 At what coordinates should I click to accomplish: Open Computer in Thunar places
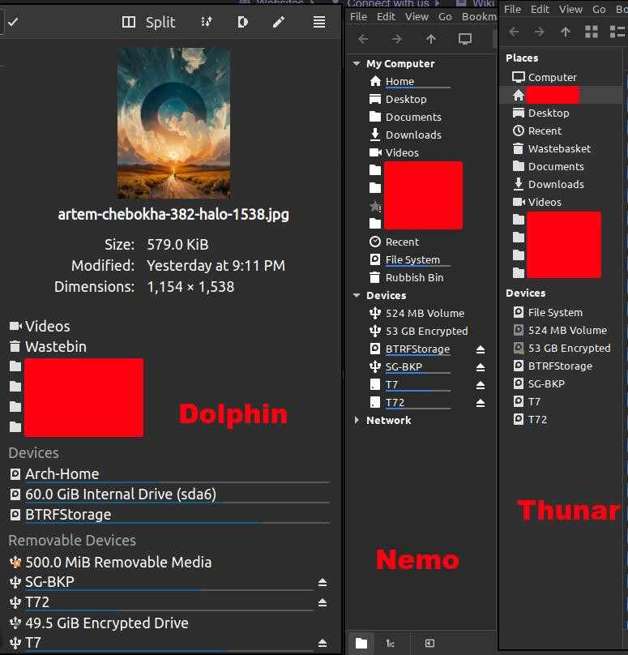[x=545, y=77]
